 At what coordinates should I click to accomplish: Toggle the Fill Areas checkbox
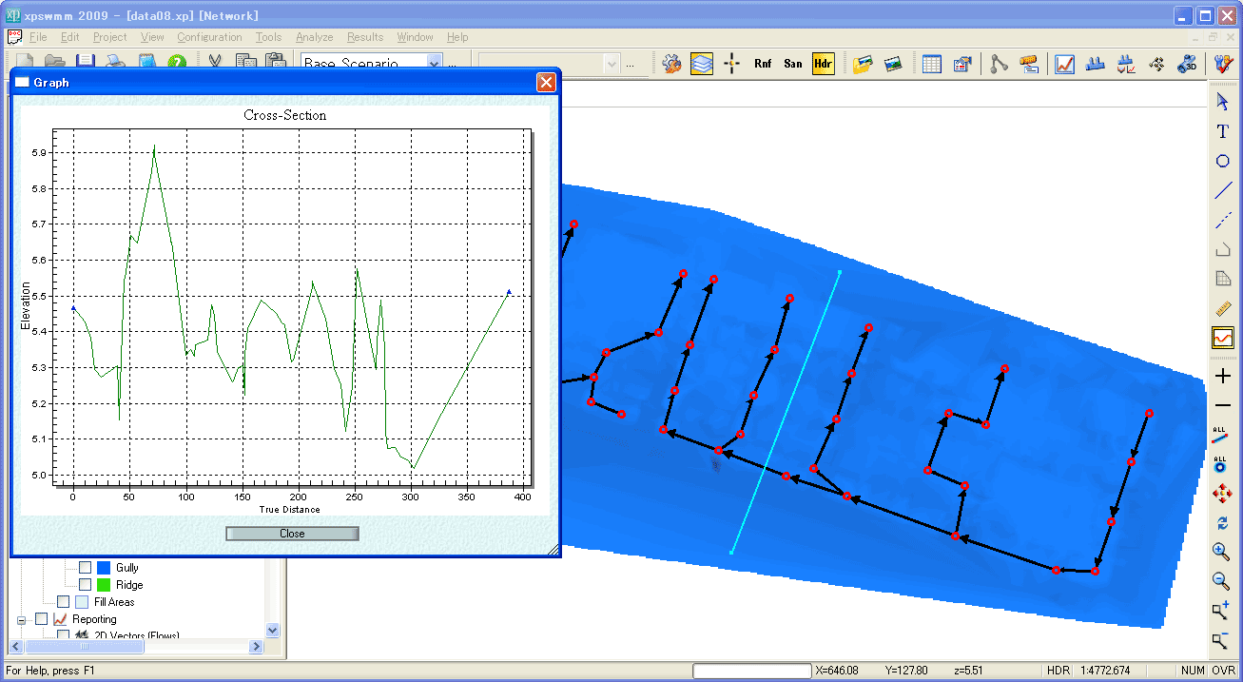point(63,602)
